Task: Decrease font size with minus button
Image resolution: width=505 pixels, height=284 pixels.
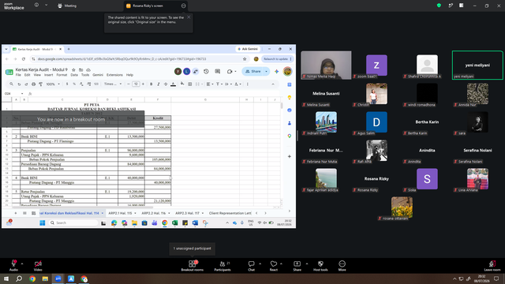Action: tap(129, 84)
